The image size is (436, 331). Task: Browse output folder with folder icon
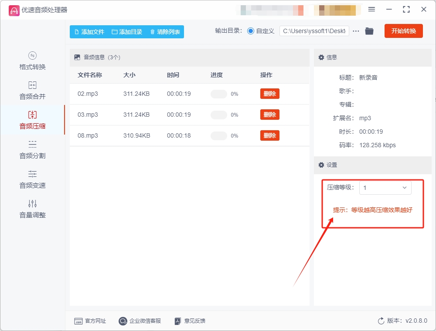369,31
